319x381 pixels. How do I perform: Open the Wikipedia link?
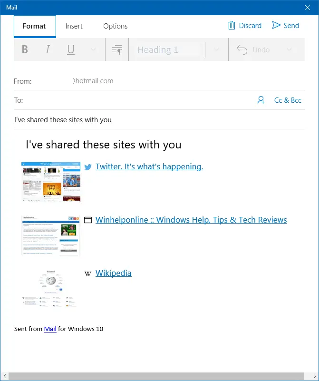tap(113, 273)
